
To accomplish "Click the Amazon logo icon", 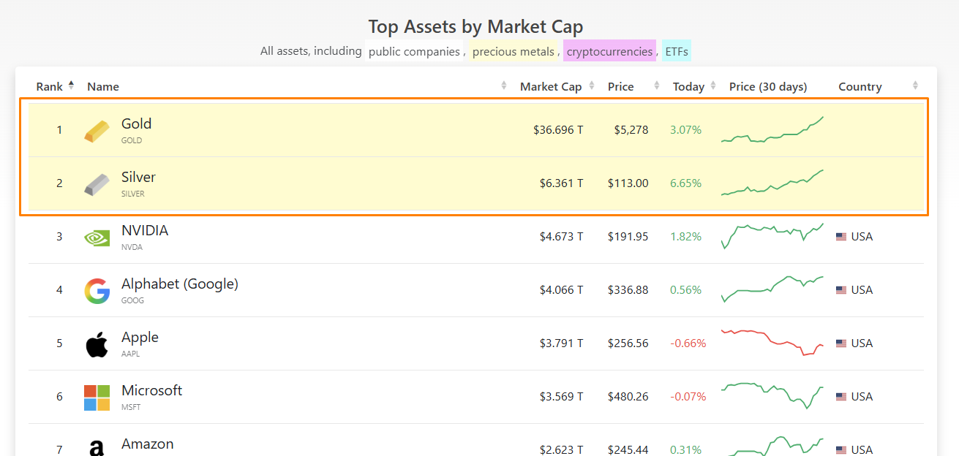I will pyautogui.click(x=97, y=449).
